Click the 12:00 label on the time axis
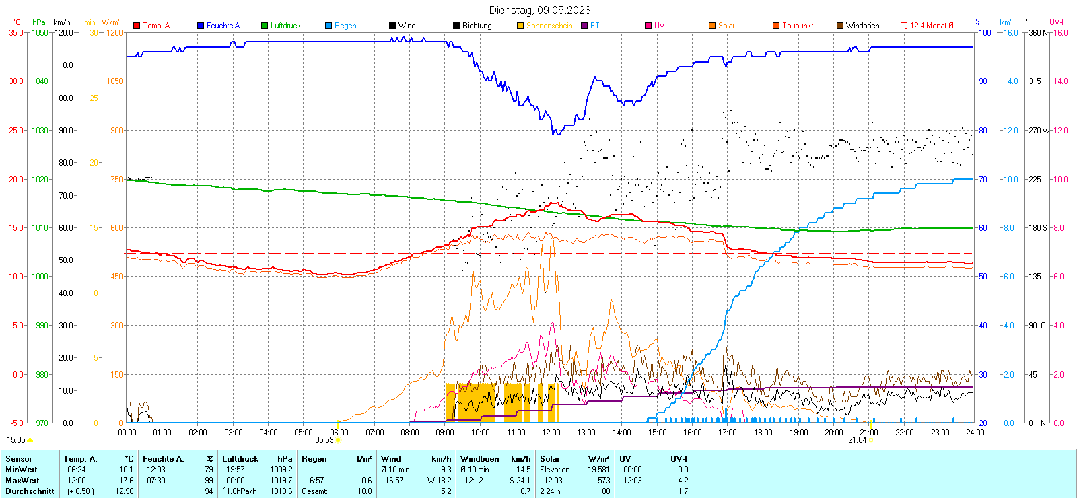This screenshot has height=498, width=1077. (551, 433)
